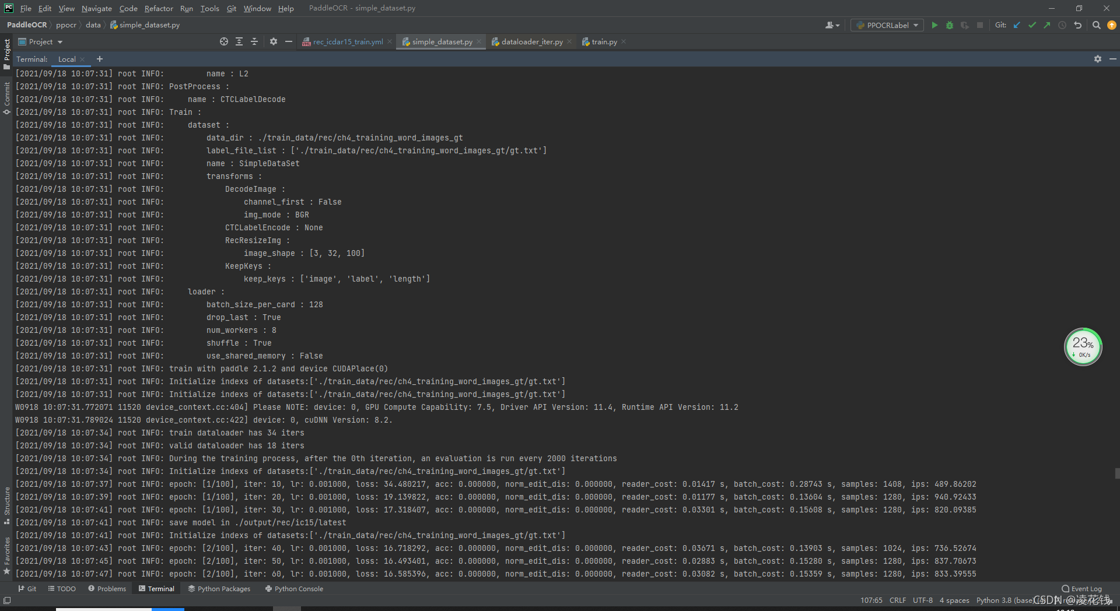Screen dimensions: 1120x611
Task: Click UTF-8 encoding in status bar
Action: click(922, 601)
